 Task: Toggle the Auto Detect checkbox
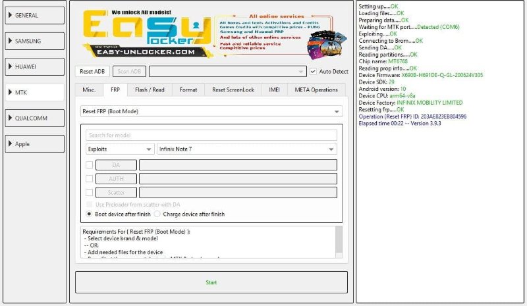(313, 71)
